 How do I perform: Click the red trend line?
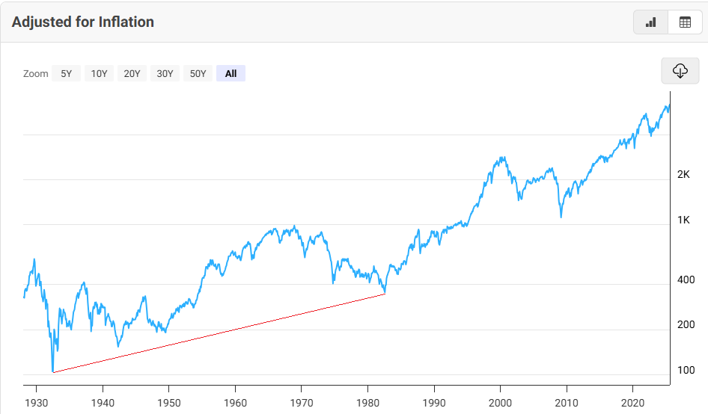click(x=219, y=333)
